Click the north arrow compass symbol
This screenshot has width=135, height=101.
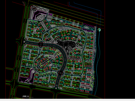99,30
